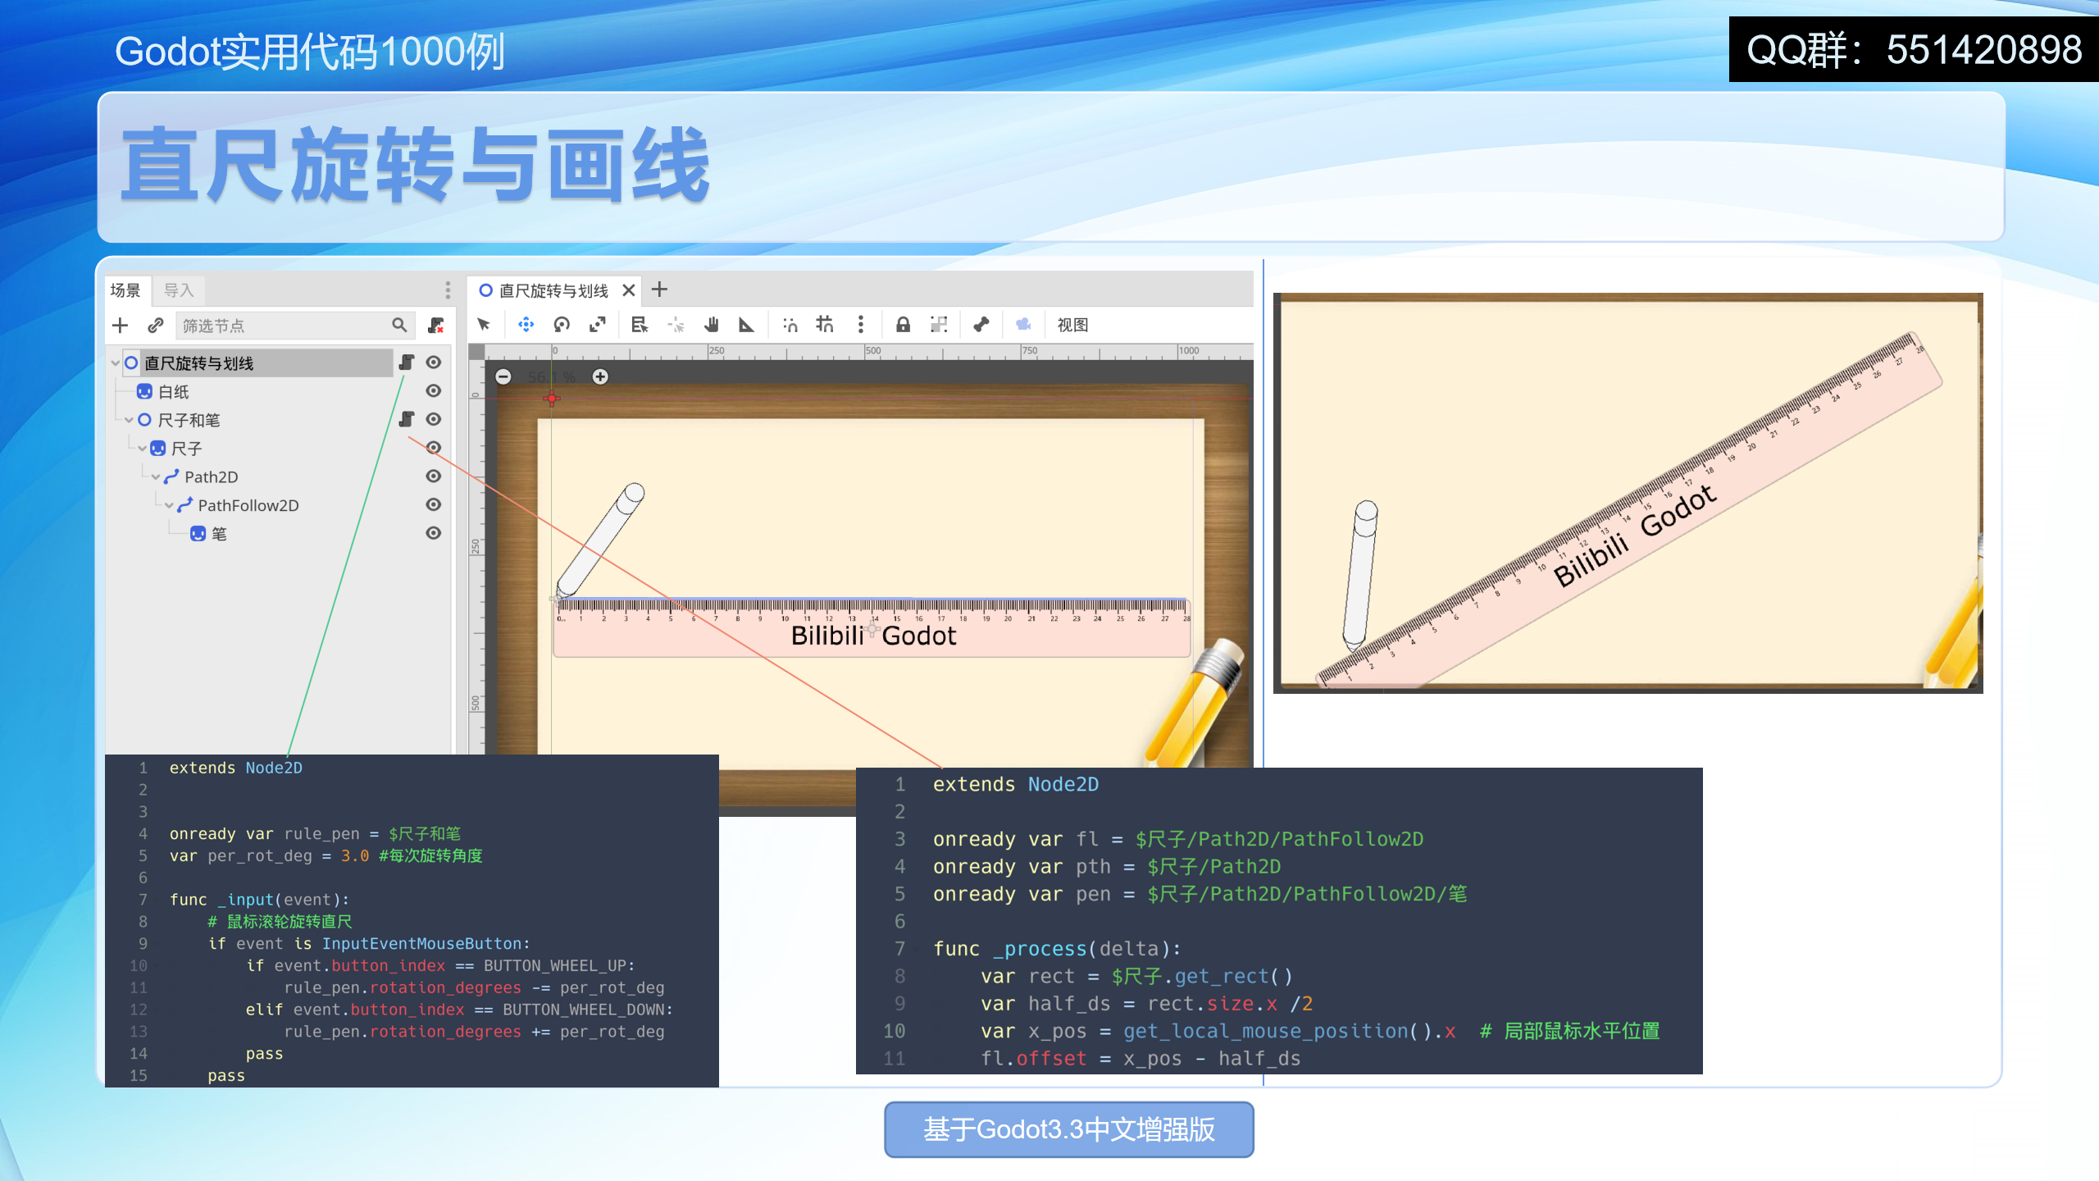The height and width of the screenshot is (1181, 2099).
Task: Add a new scene tab with plus
Action: click(659, 290)
